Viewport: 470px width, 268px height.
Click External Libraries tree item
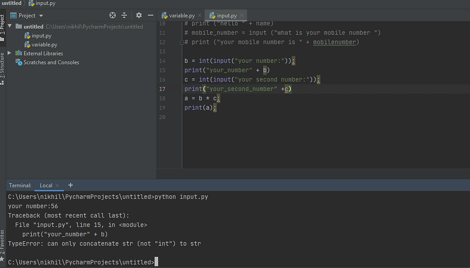coord(39,53)
